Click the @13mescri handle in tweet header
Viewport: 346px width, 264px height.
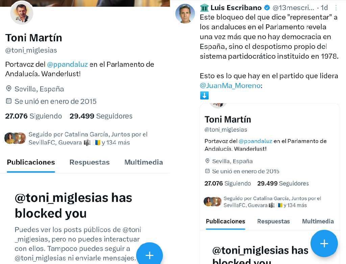click(293, 8)
